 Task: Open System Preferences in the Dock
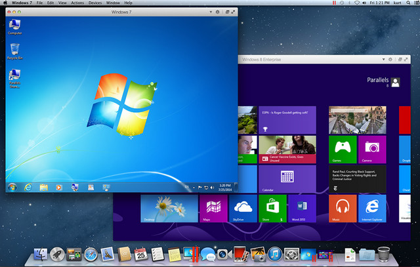point(291,254)
